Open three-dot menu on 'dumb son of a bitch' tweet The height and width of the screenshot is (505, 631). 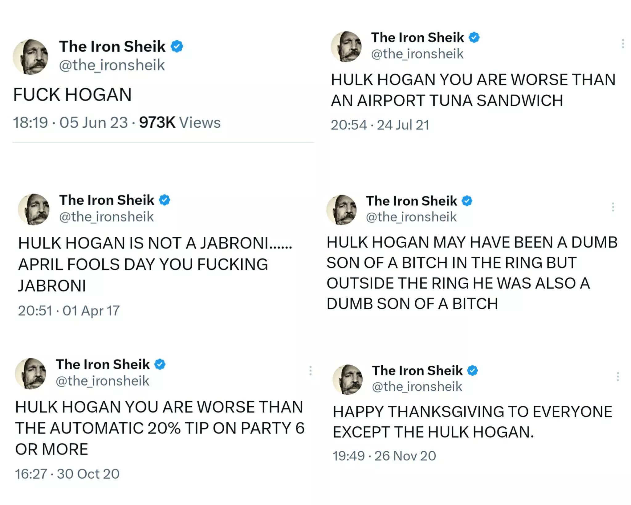coord(613,207)
